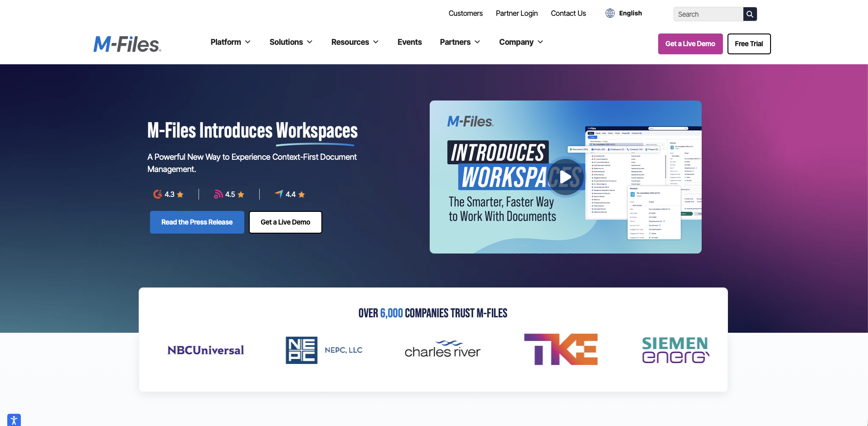
Task: Click the G2 rating badge icon
Action: (x=157, y=194)
